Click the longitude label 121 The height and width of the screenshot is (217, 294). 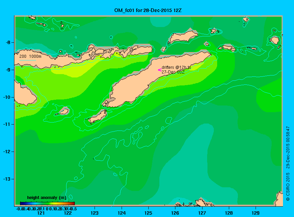pos(41,213)
